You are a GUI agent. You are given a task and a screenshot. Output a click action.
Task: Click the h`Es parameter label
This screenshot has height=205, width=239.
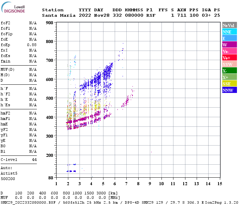pyautogui.click(x=5, y=105)
